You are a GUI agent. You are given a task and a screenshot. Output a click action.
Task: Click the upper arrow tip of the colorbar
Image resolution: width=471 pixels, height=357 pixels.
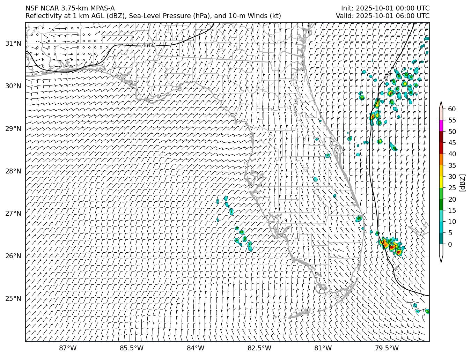pyautogui.click(x=441, y=104)
